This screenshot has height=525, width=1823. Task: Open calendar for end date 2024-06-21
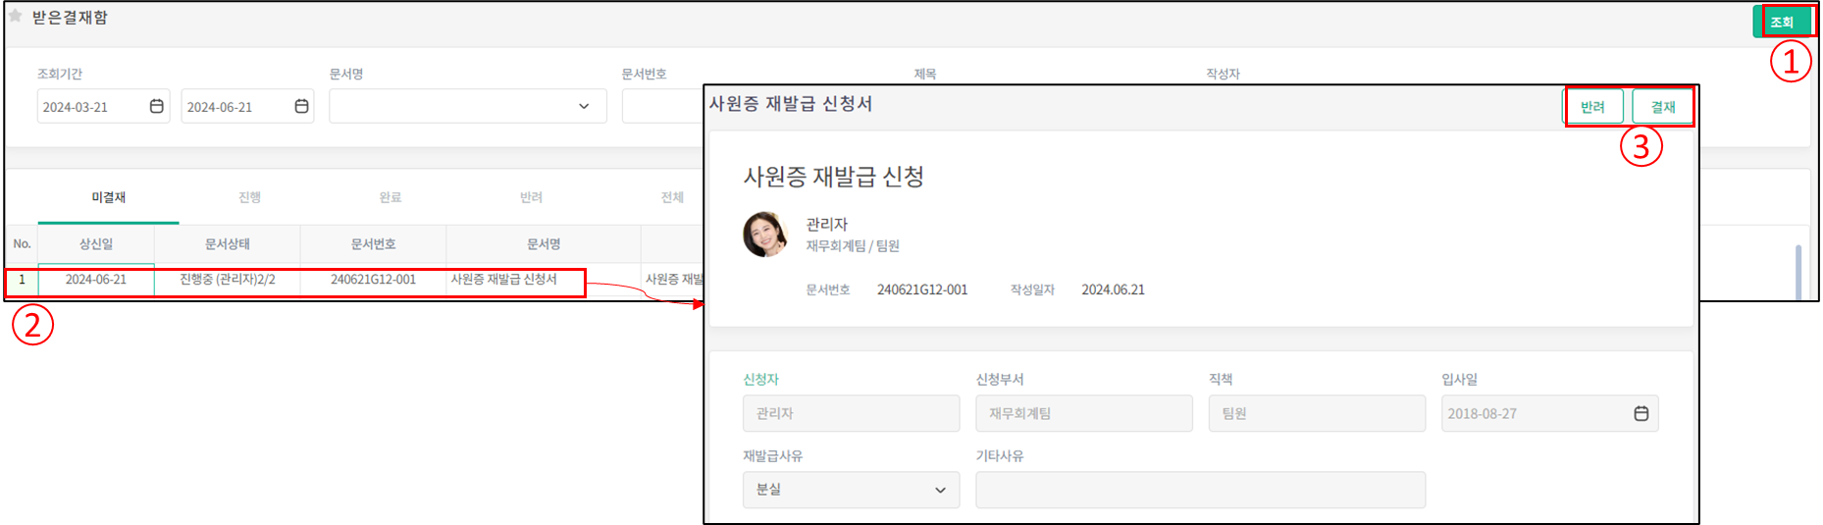[301, 106]
